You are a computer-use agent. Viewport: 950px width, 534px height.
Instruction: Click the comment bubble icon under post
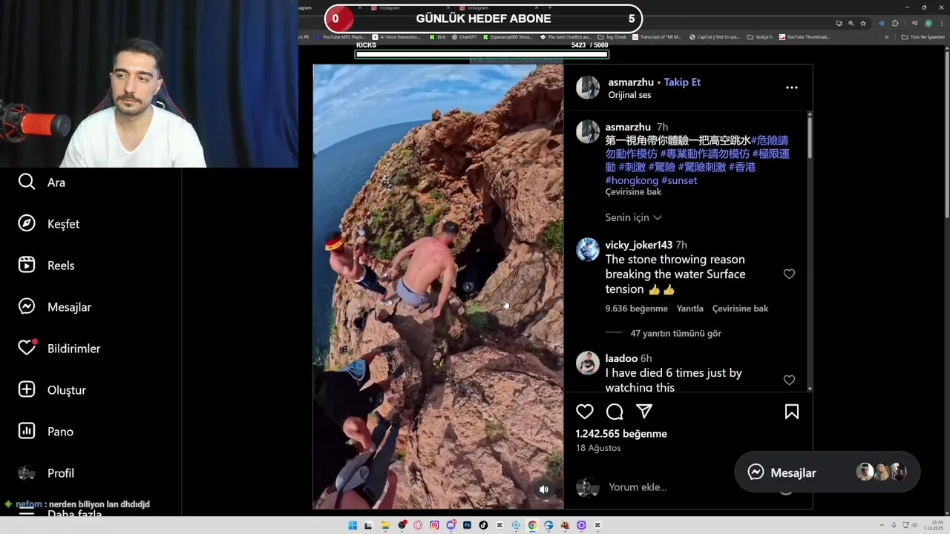pyautogui.click(x=615, y=412)
